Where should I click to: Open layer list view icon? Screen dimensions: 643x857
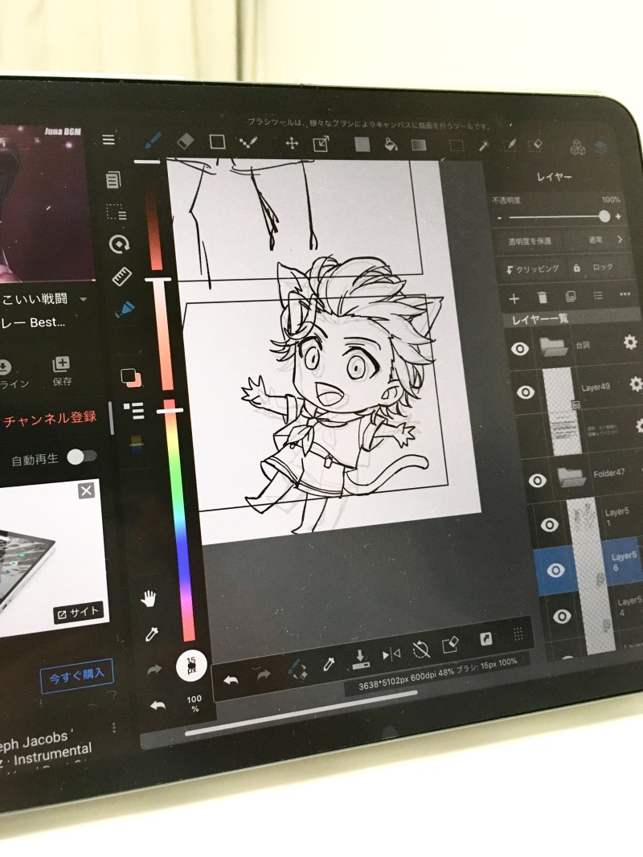[x=598, y=295]
